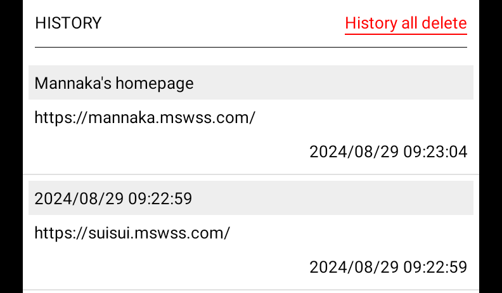Click the HISTORY heading text
Viewport: 502px width, 293px height.
point(68,23)
